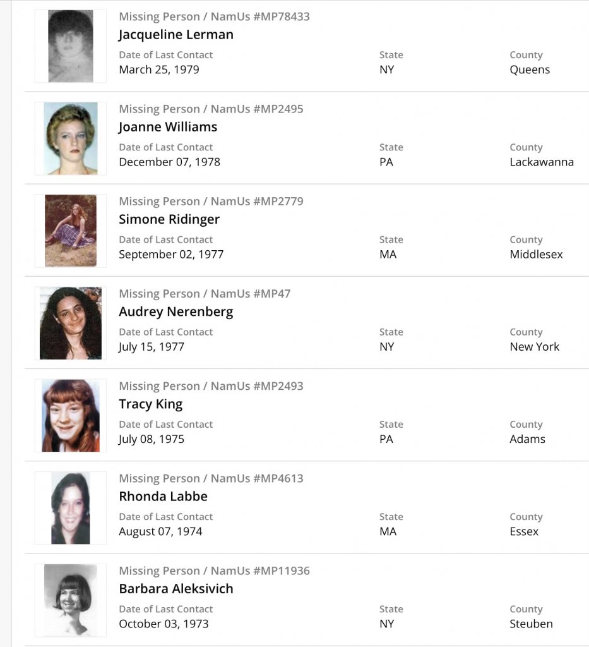Open the Jacqueline Lerman case name
The height and width of the screenshot is (647, 589).
point(176,35)
